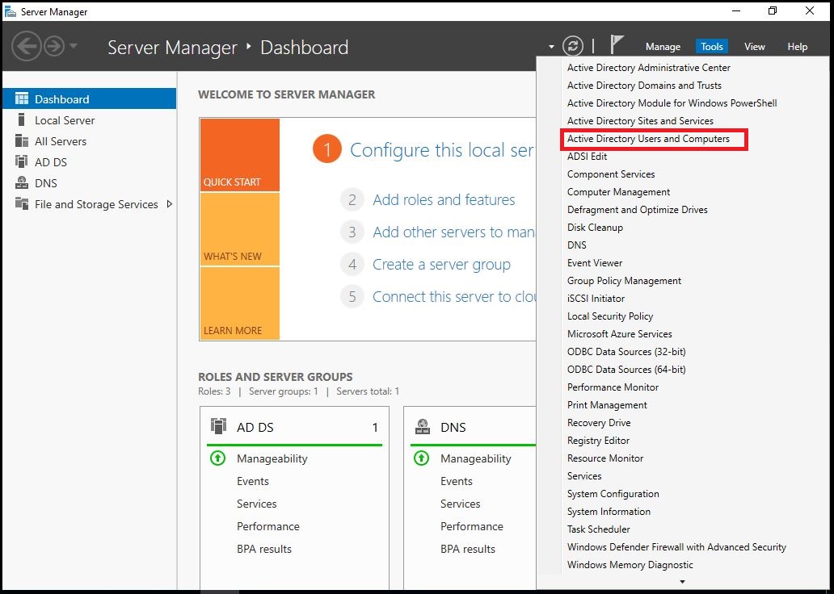Click Connect this server to cloud link
The image size is (834, 594).
[x=453, y=296]
